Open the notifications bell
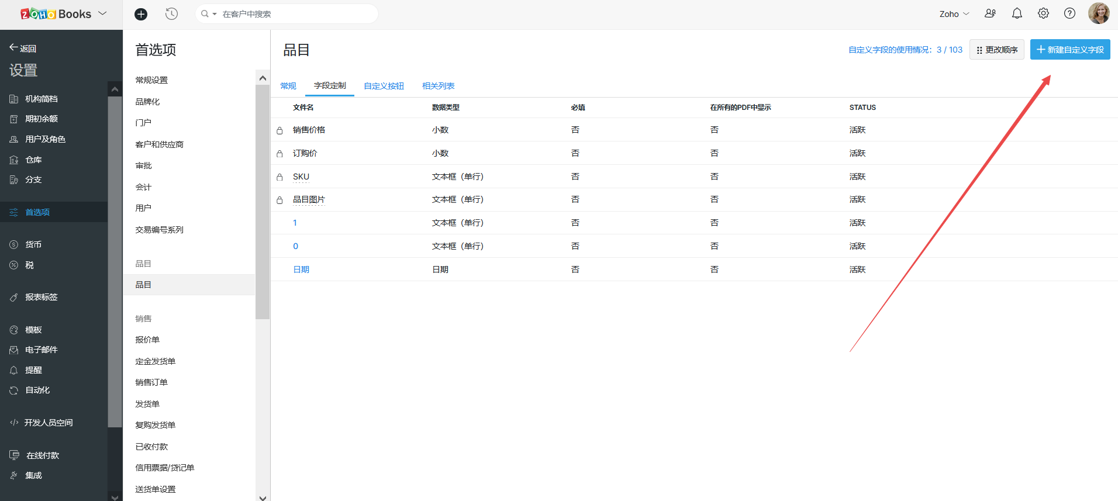The width and height of the screenshot is (1118, 501). point(1017,13)
